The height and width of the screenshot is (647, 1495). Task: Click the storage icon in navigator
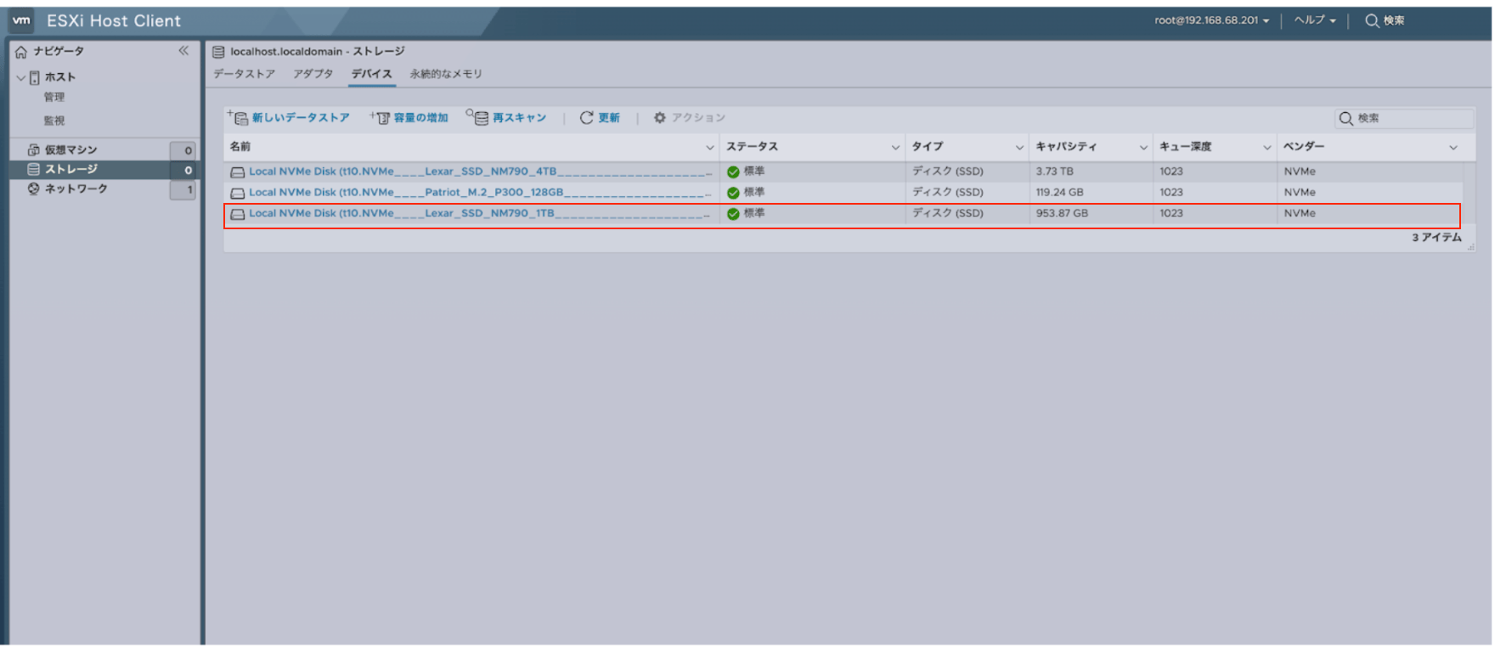(x=34, y=169)
